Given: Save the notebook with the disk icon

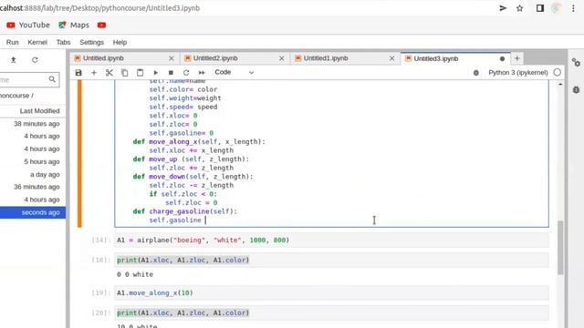Looking at the screenshot, I should (x=78, y=73).
